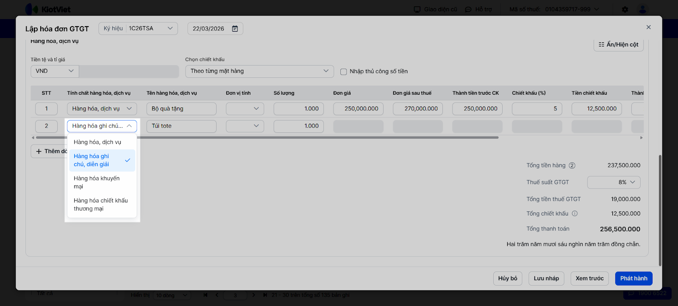Open the VND currency dropdown
This screenshot has width=678, height=306.
coord(54,71)
